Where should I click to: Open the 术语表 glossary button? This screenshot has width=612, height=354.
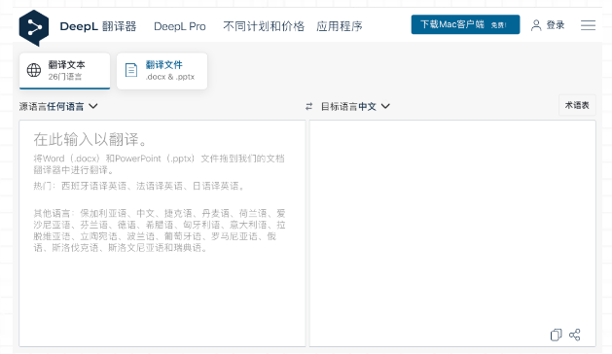[x=577, y=105]
